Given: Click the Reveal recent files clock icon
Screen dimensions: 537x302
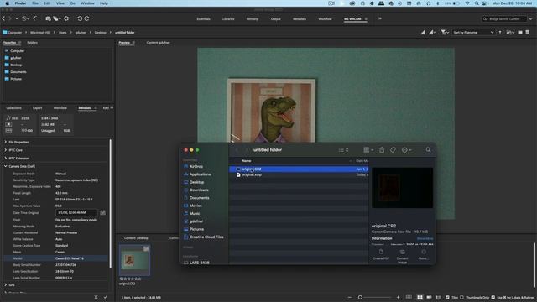Looking at the screenshot, I should click(24, 18).
